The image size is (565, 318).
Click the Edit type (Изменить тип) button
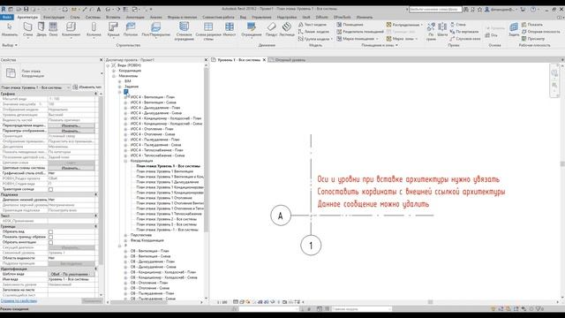tap(87, 87)
